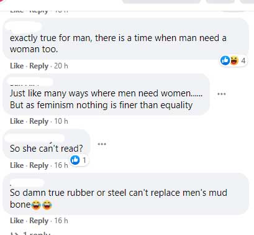Open commenter name on 'rubber or steel' comment

coord(27,183)
